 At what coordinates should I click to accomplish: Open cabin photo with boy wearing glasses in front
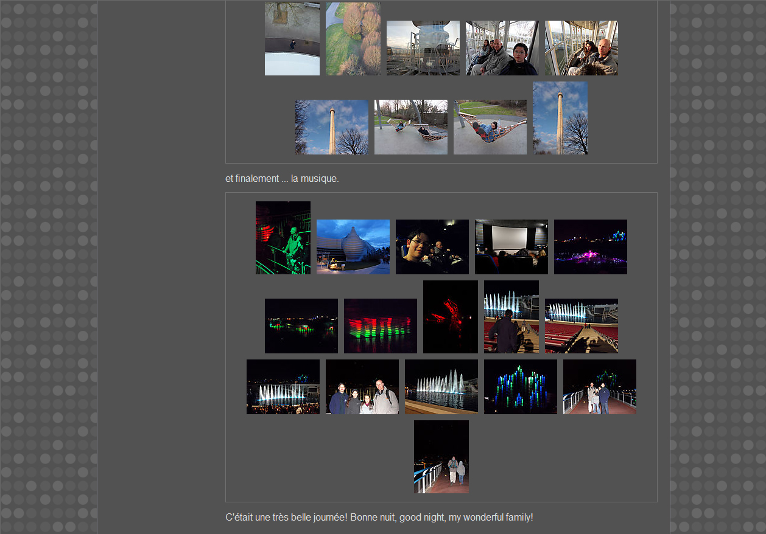[502, 48]
